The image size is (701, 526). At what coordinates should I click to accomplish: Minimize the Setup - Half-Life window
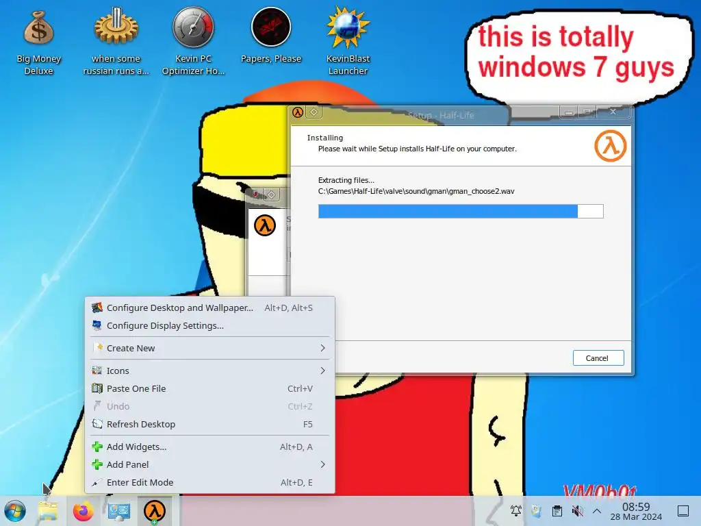569,112
